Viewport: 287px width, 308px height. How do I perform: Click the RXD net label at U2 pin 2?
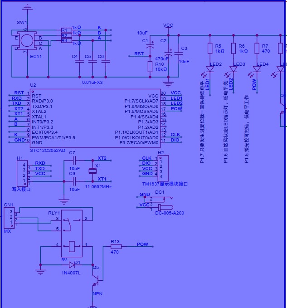17,98
